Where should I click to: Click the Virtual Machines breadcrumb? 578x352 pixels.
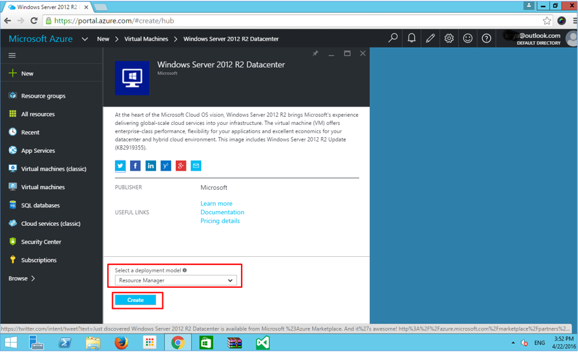pyautogui.click(x=146, y=39)
